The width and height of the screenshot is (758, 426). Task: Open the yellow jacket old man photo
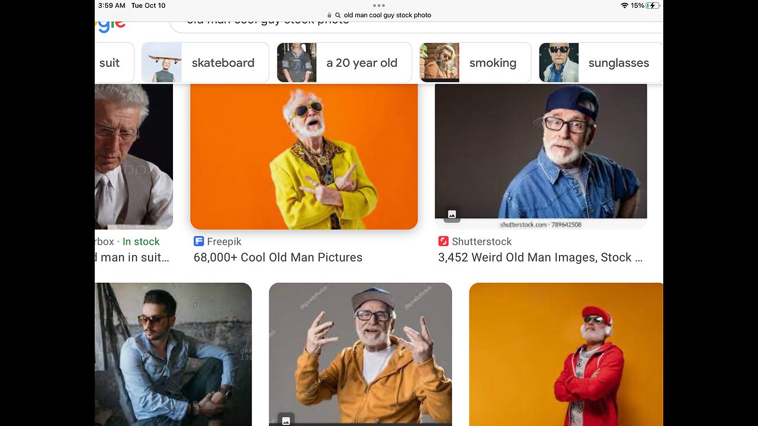pos(304,156)
